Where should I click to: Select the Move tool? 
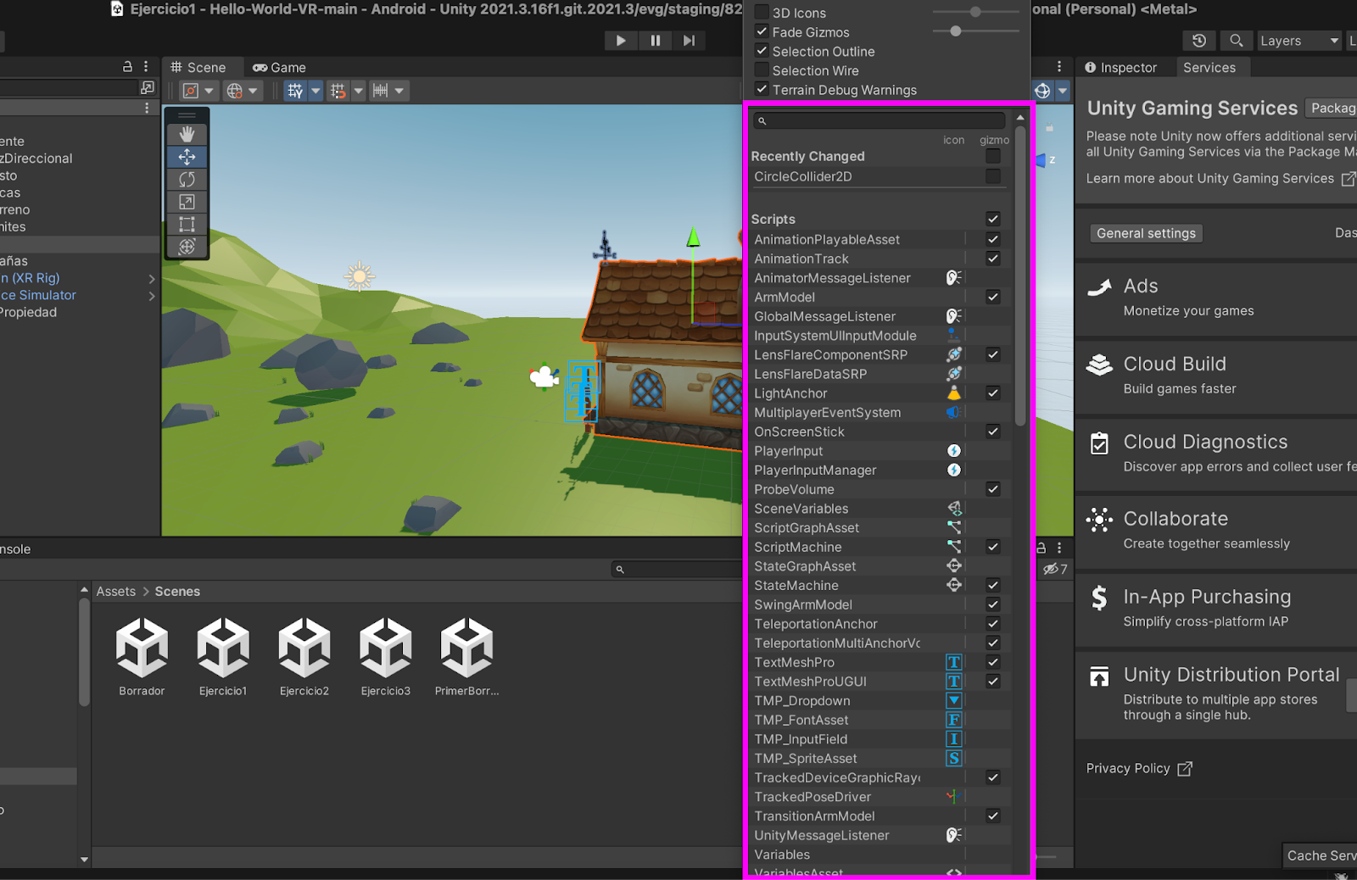click(187, 157)
